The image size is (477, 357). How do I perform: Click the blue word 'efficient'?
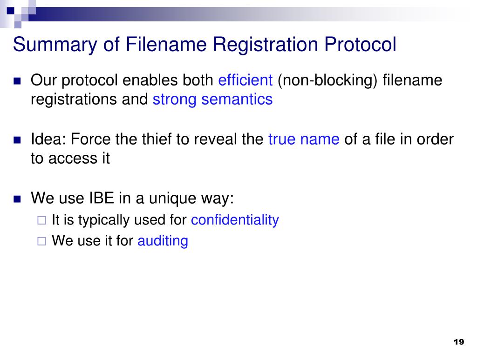[x=245, y=80]
